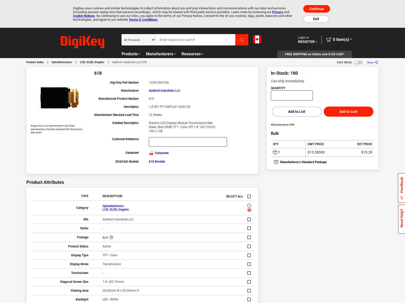This screenshot has width=405, height=303.
Task: Click the PDF datasheet icon
Action: (151, 153)
